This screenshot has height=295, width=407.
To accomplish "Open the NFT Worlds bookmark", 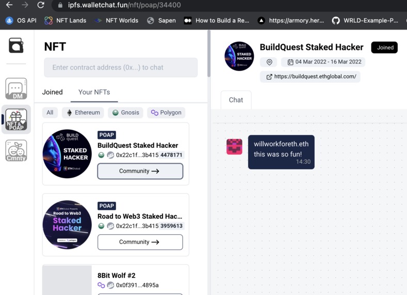I will click(116, 21).
